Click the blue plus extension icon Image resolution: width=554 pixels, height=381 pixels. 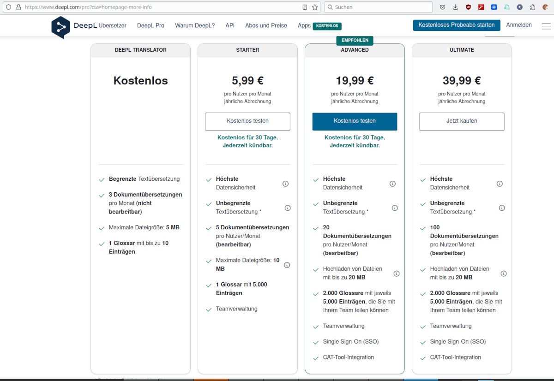tap(494, 7)
